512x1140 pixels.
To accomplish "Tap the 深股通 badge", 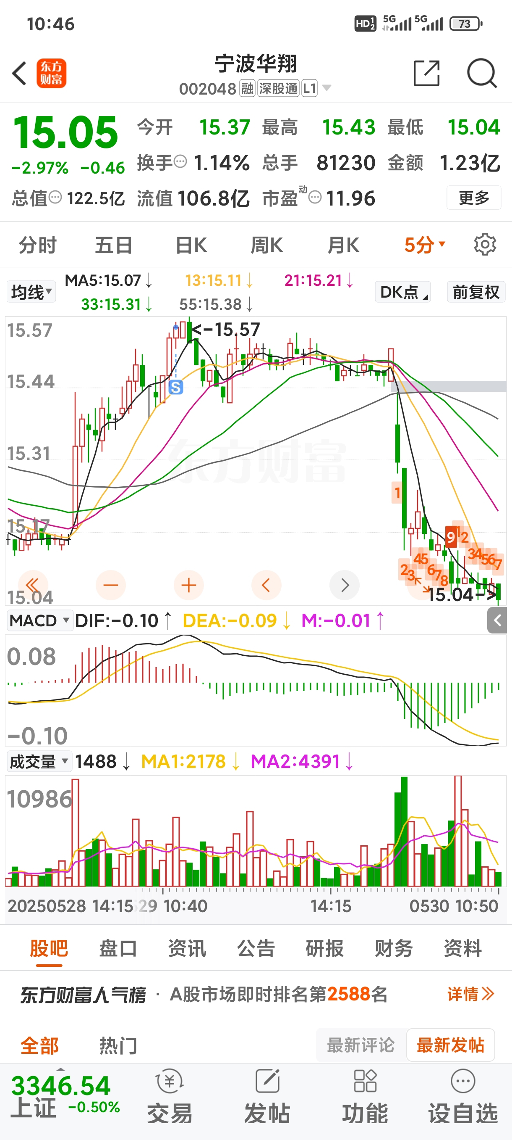I will click(278, 89).
